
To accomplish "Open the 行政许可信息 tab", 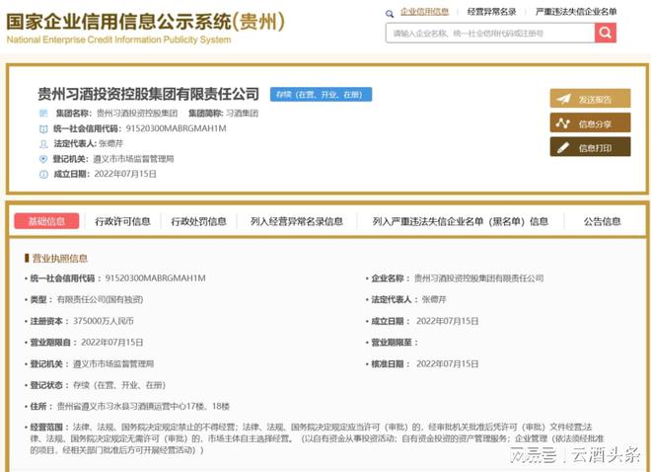I will point(122,221).
